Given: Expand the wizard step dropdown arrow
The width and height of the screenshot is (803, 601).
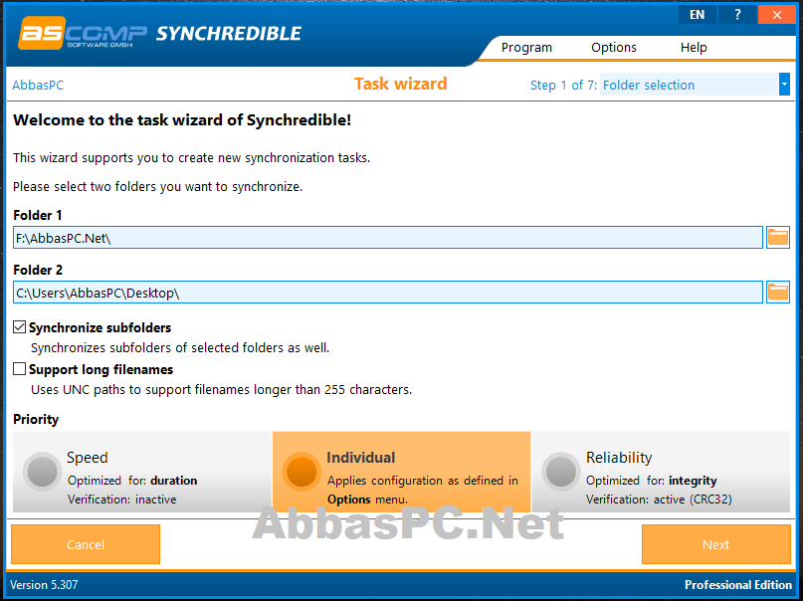Looking at the screenshot, I should [784, 85].
